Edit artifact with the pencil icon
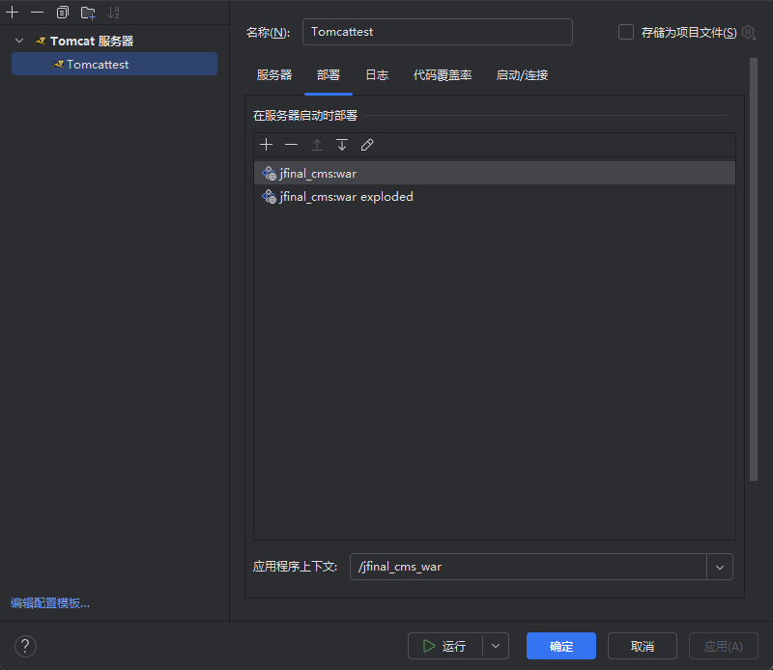The image size is (773, 670). click(x=367, y=145)
